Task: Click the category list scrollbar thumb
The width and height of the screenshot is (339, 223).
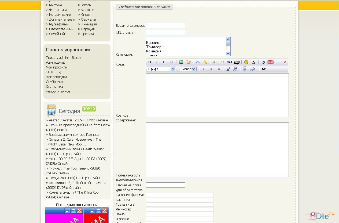Action: tap(228, 44)
